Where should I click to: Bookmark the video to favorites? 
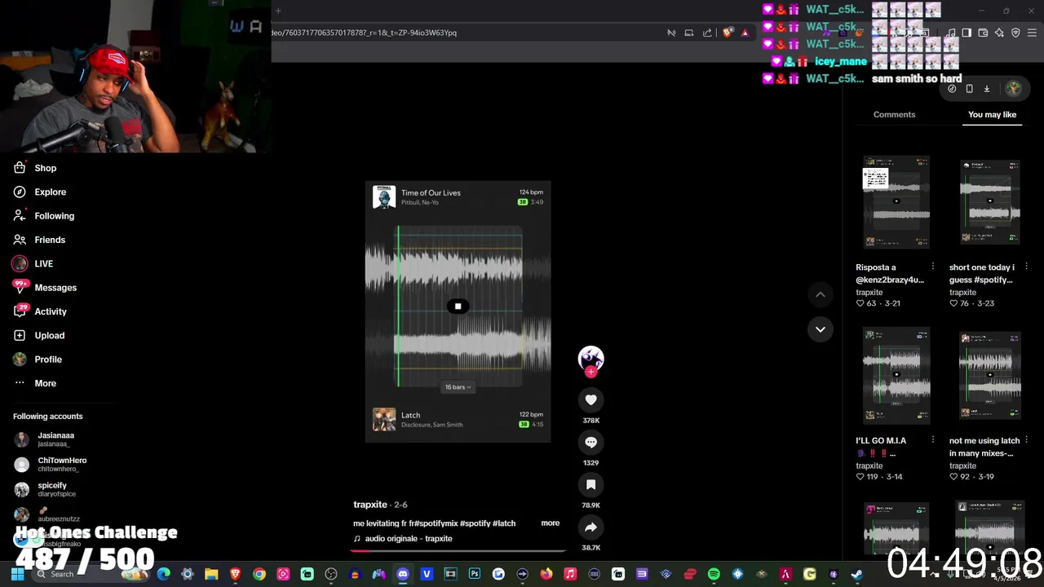coord(591,484)
